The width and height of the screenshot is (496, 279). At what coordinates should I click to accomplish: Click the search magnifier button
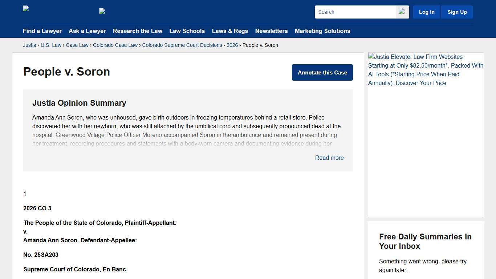point(402,12)
